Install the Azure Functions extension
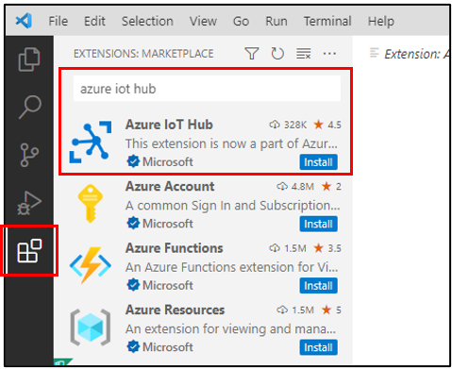Viewport: 452px width, 369px height. (x=318, y=285)
